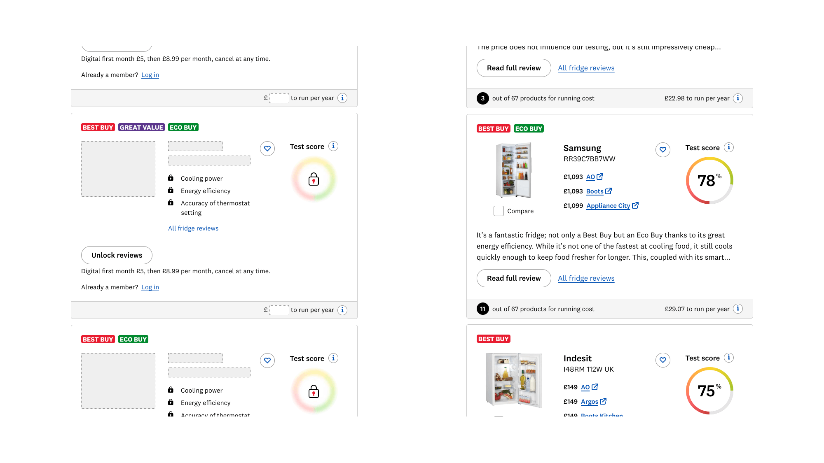Click padlock on locked Great Value test score
824x463 pixels.
(x=314, y=179)
